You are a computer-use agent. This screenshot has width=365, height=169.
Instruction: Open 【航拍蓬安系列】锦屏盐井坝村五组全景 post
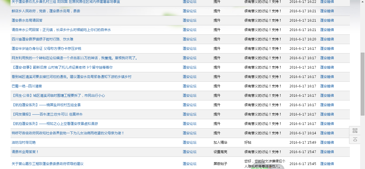(46, 105)
